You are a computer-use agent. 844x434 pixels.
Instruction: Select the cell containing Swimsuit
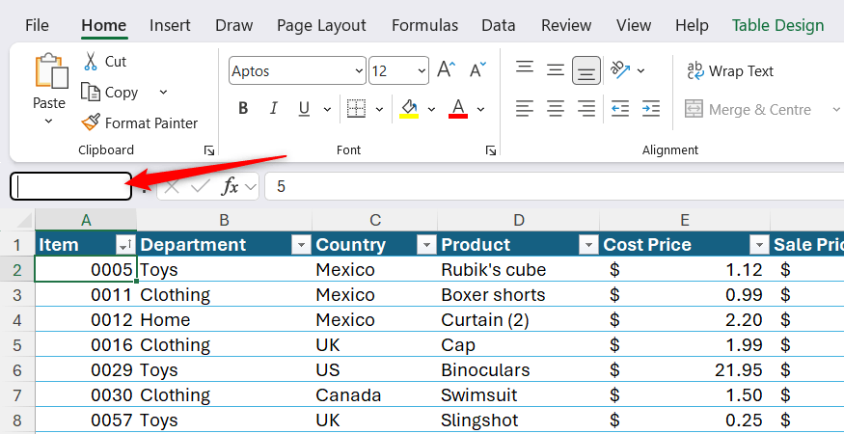pyautogui.click(x=518, y=395)
